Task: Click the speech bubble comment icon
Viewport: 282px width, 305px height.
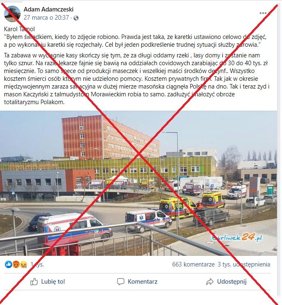Action: [120, 282]
